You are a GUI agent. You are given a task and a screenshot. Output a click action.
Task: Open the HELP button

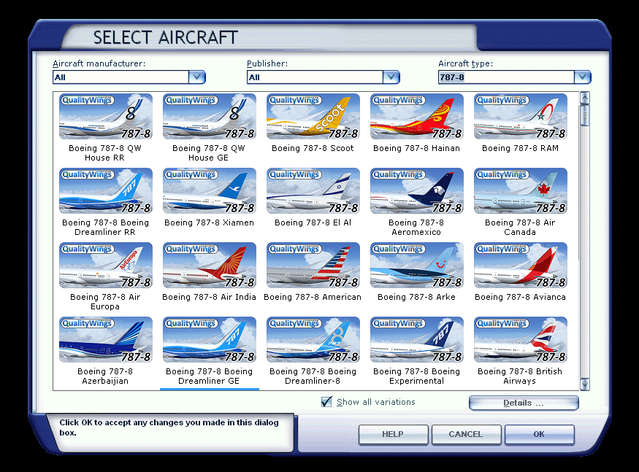click(393, 435)
